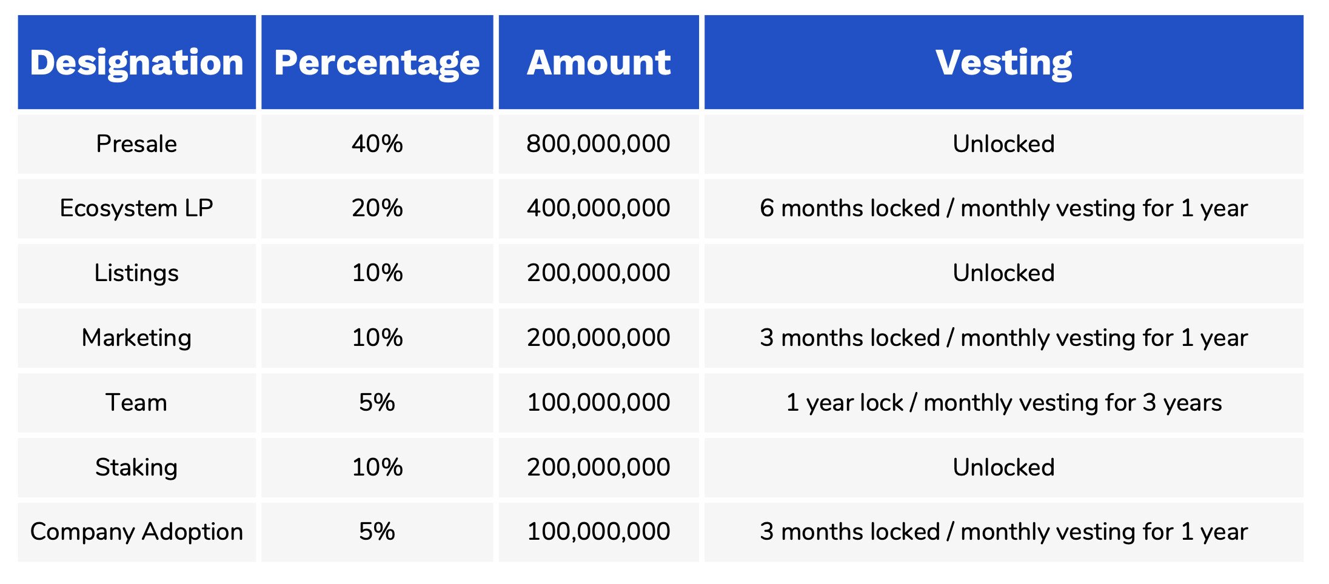Select the Amount column header
This screenshot has width=1329, height=584.
tap(598, 62)
